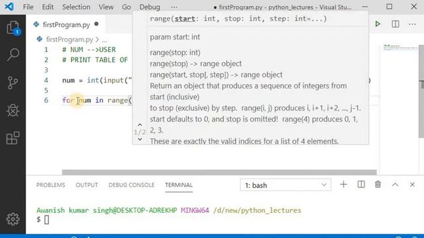Show the previous signature in the hint popup

coord(140,125)
